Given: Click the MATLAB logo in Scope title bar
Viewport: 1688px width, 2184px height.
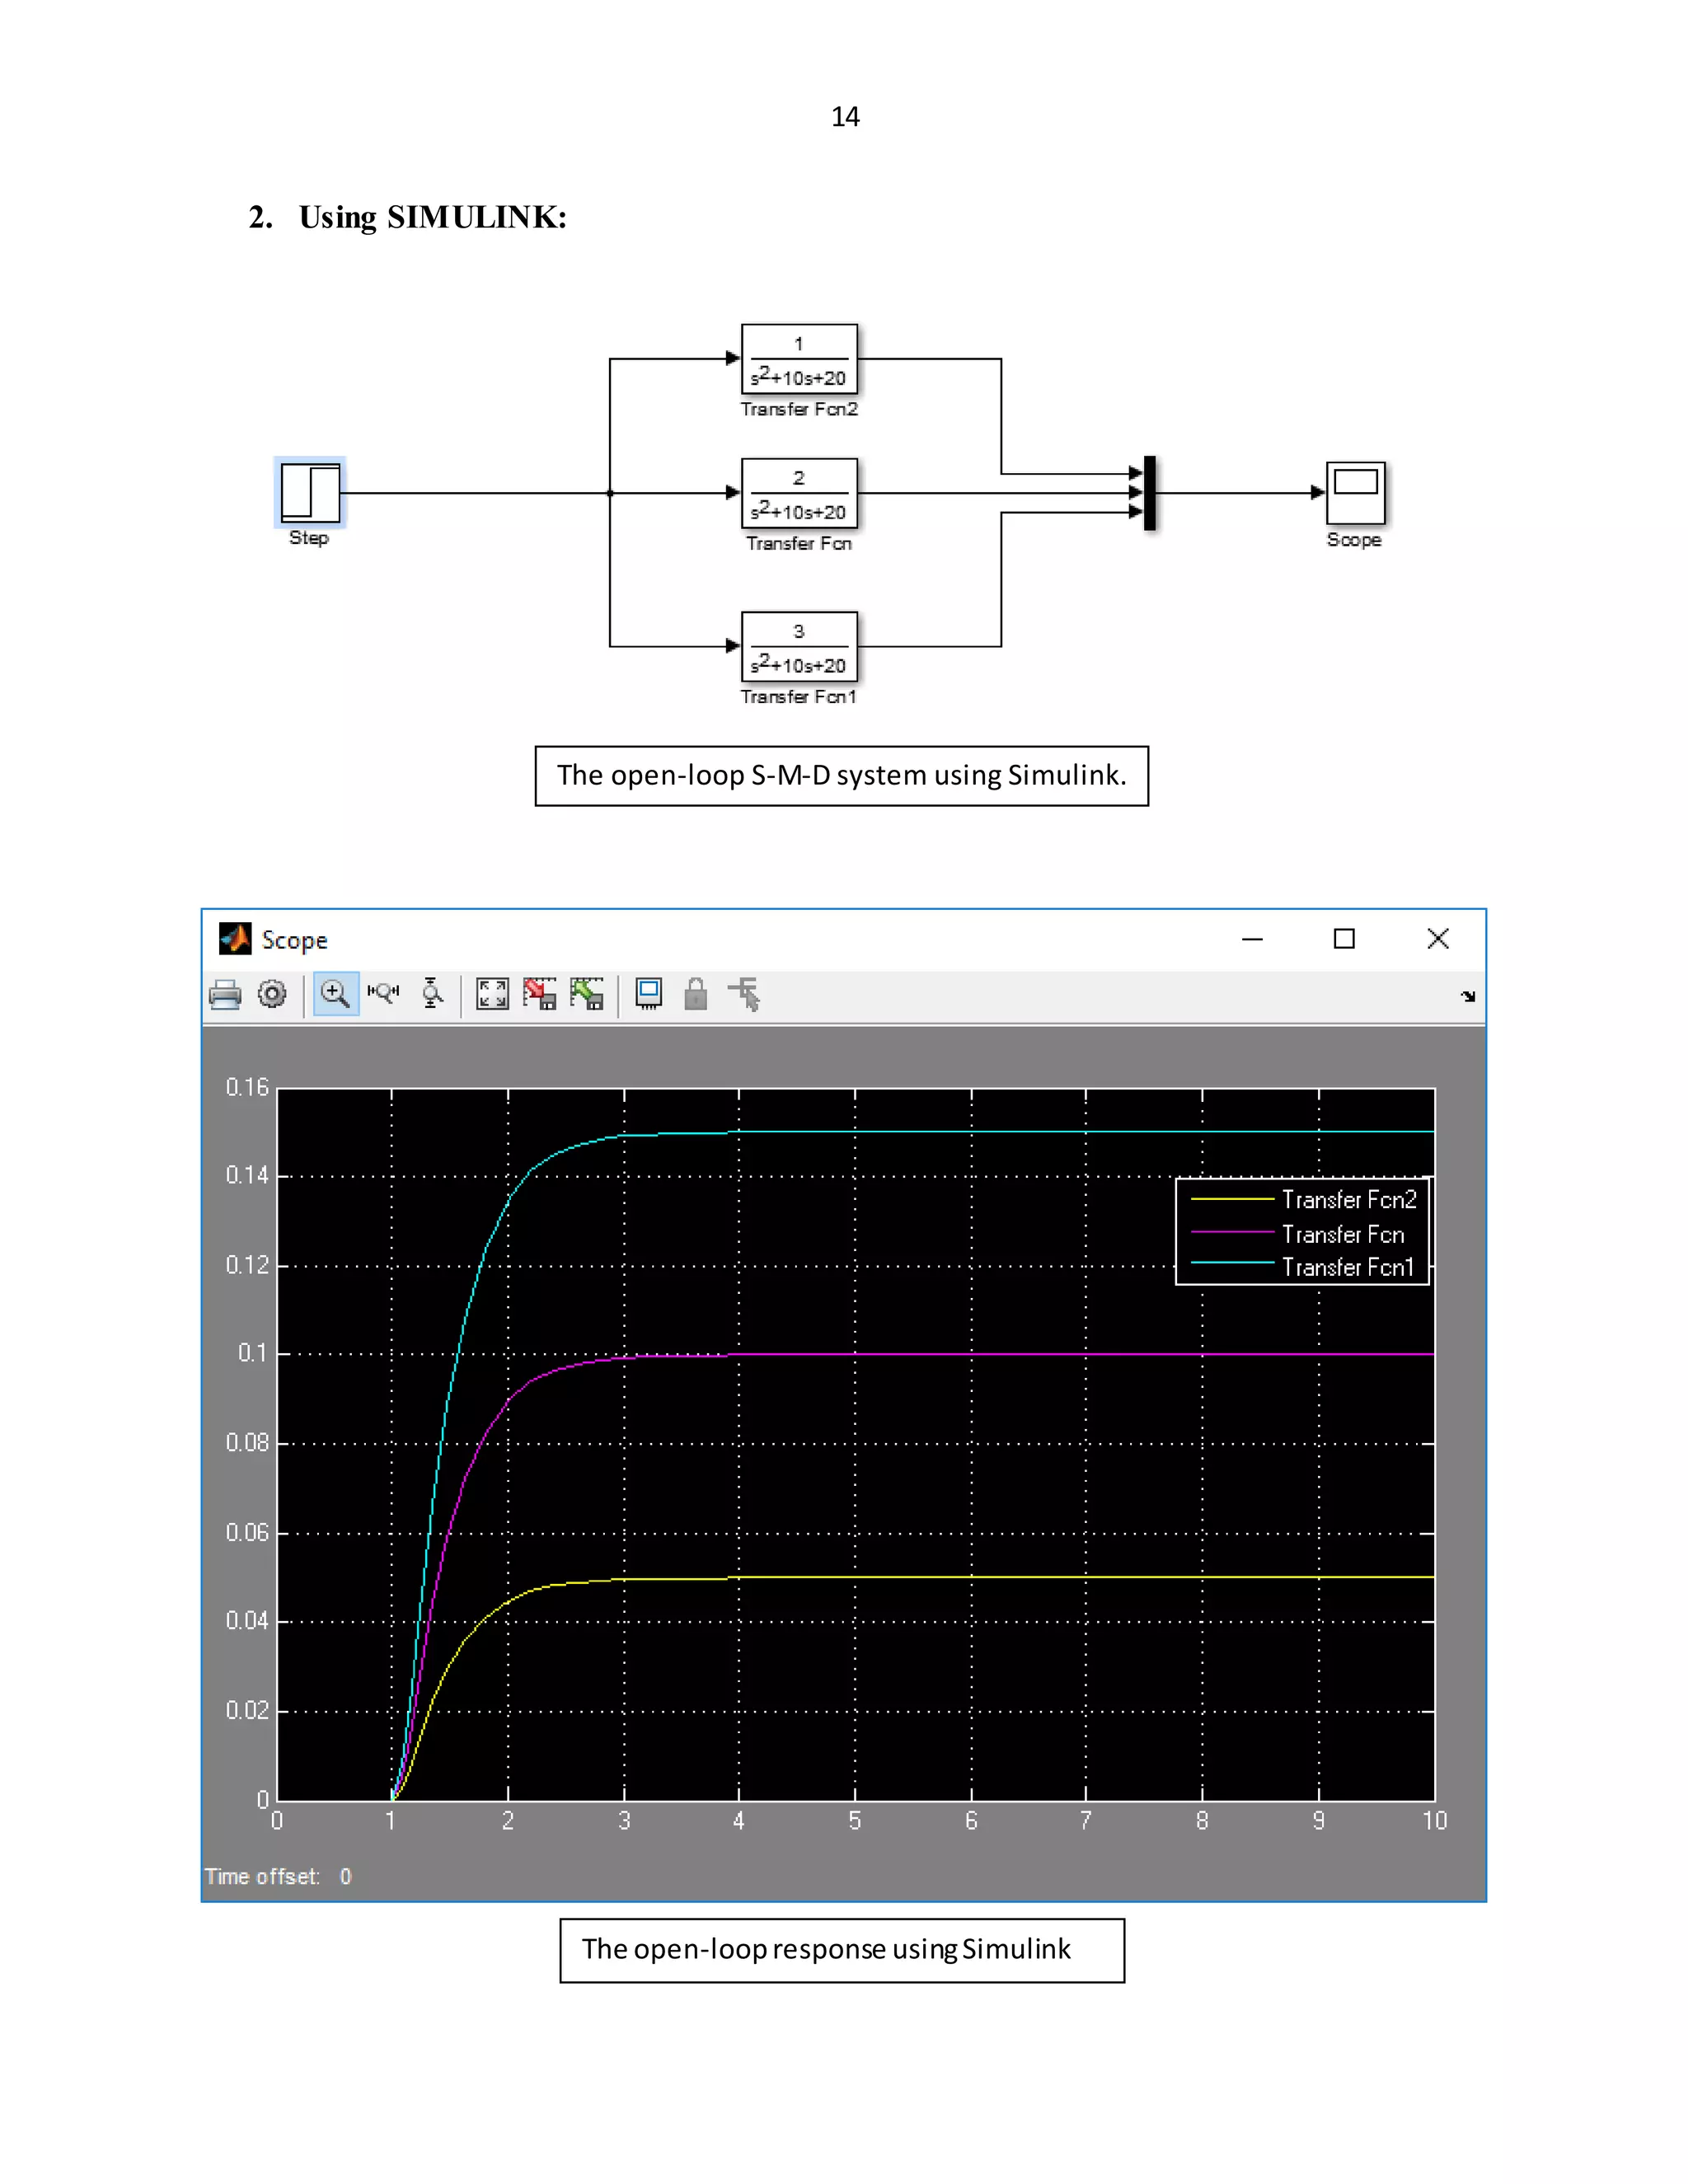Looking at the screenshot, I should click(x=235, y=939).
